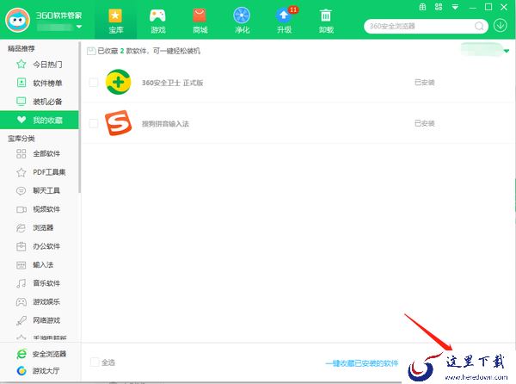The height and width of the screenshot is (384, 516).
Task: Select 我的收藏 in sidebar
Action: [40, 120]
